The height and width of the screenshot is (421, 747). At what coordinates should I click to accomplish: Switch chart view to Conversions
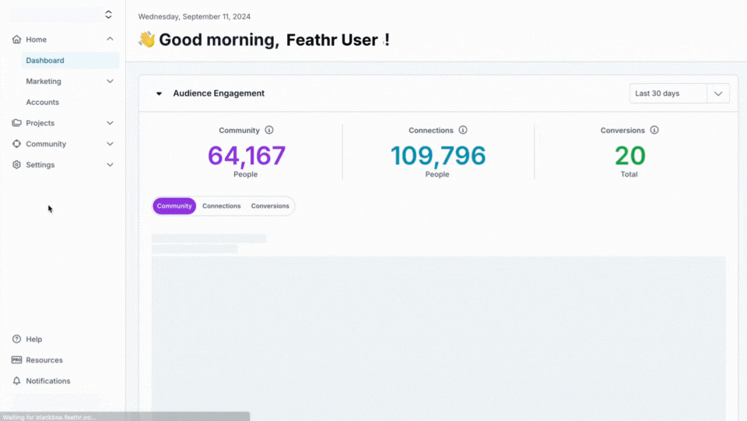(270, 206)
